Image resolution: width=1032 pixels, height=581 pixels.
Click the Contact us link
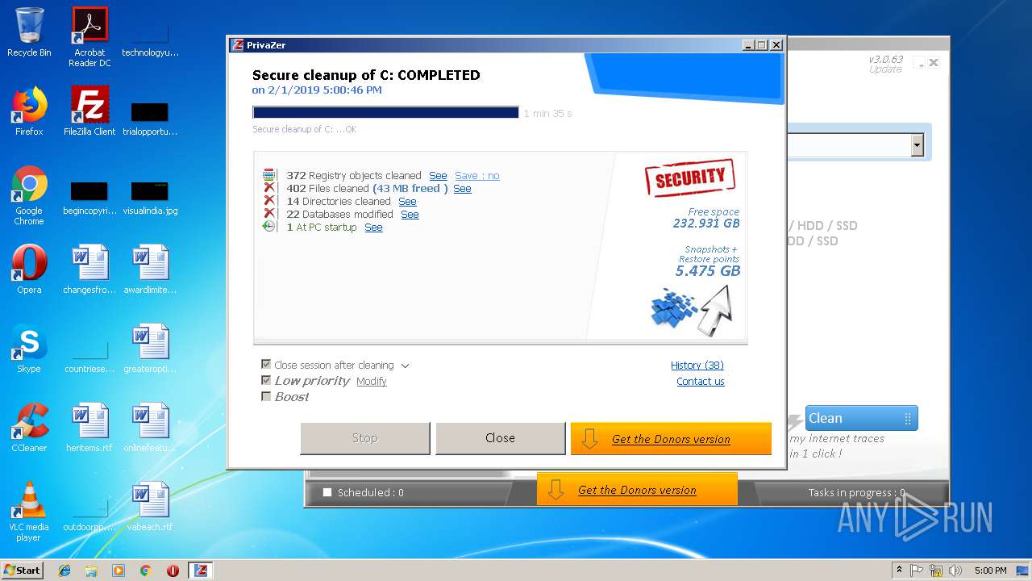(701, 381)
